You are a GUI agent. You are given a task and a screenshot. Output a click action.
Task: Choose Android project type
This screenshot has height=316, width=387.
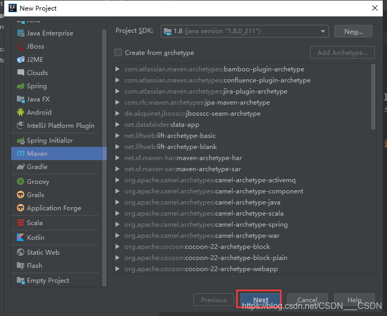tap(57, 113)
